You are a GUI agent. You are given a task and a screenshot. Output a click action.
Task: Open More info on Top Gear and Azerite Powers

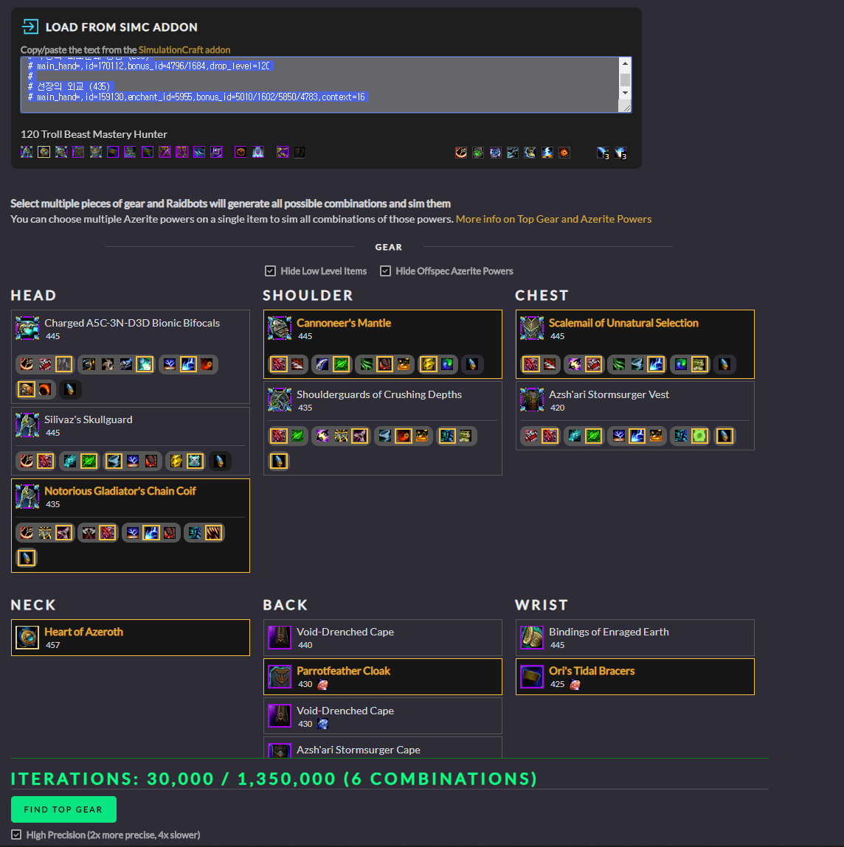553,219
